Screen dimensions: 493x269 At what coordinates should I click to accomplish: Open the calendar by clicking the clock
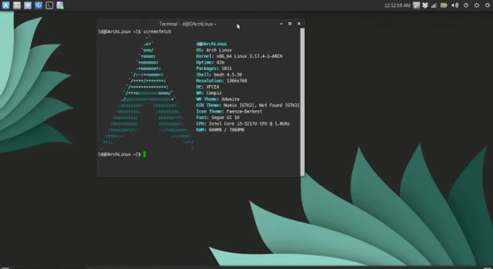396,5
